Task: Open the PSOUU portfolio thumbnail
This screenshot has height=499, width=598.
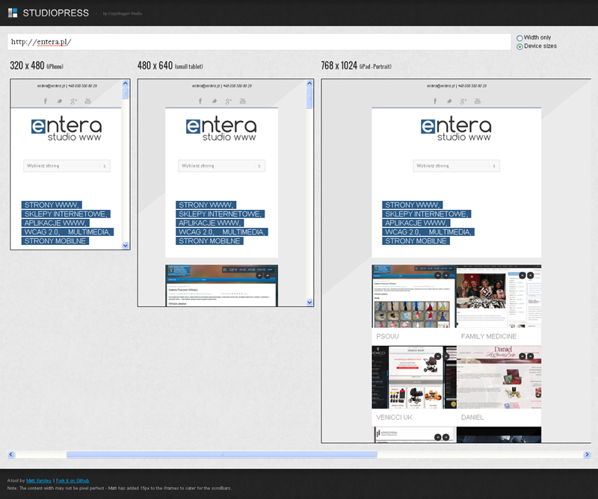Action: [413, 296]
